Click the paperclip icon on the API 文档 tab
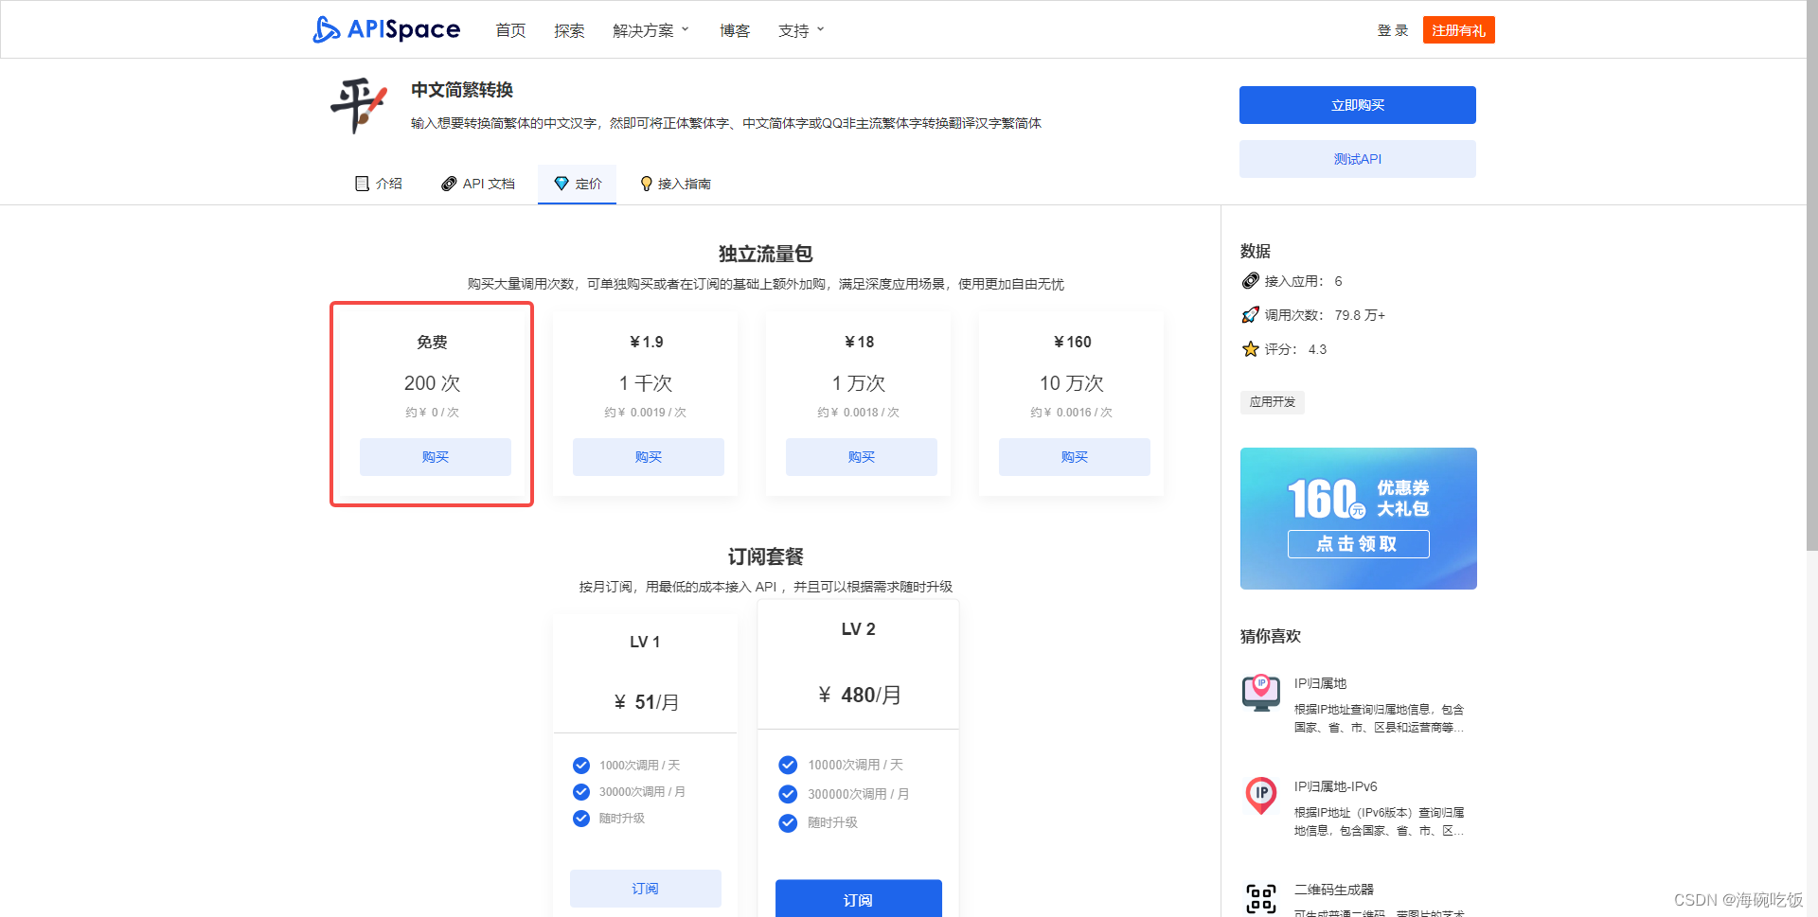This screenshot has width=1818, height=917. pos(449,184)
